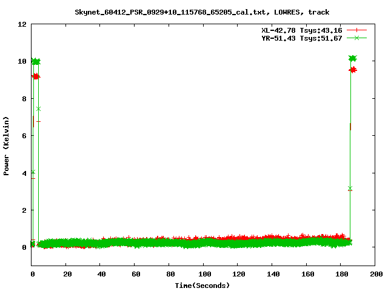Select the YR-51.43 Tsys:51.67 legend label

302,38
